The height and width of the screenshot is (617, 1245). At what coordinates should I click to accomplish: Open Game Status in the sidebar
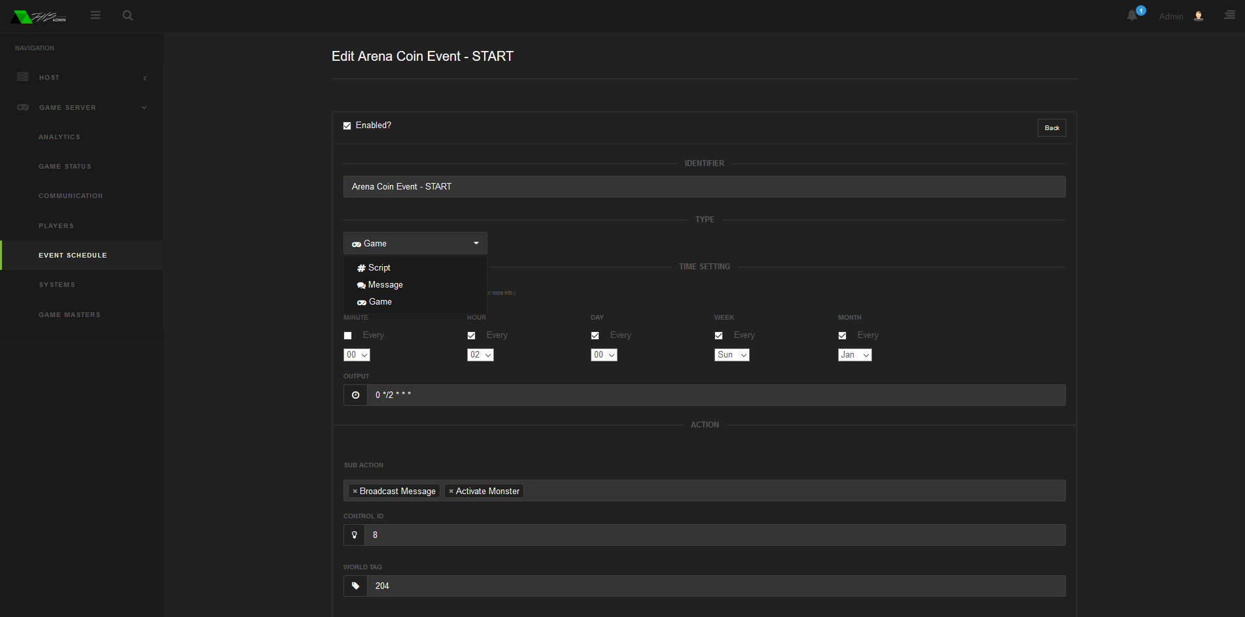click(65, 167)
